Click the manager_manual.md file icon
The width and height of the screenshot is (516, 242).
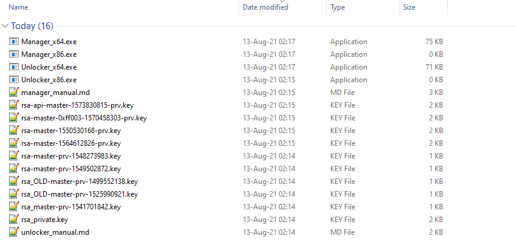tap(15, 93)
